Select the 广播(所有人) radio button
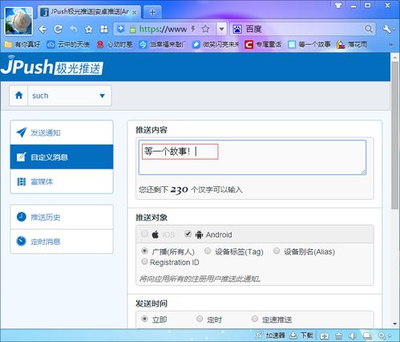 point(144,250)
